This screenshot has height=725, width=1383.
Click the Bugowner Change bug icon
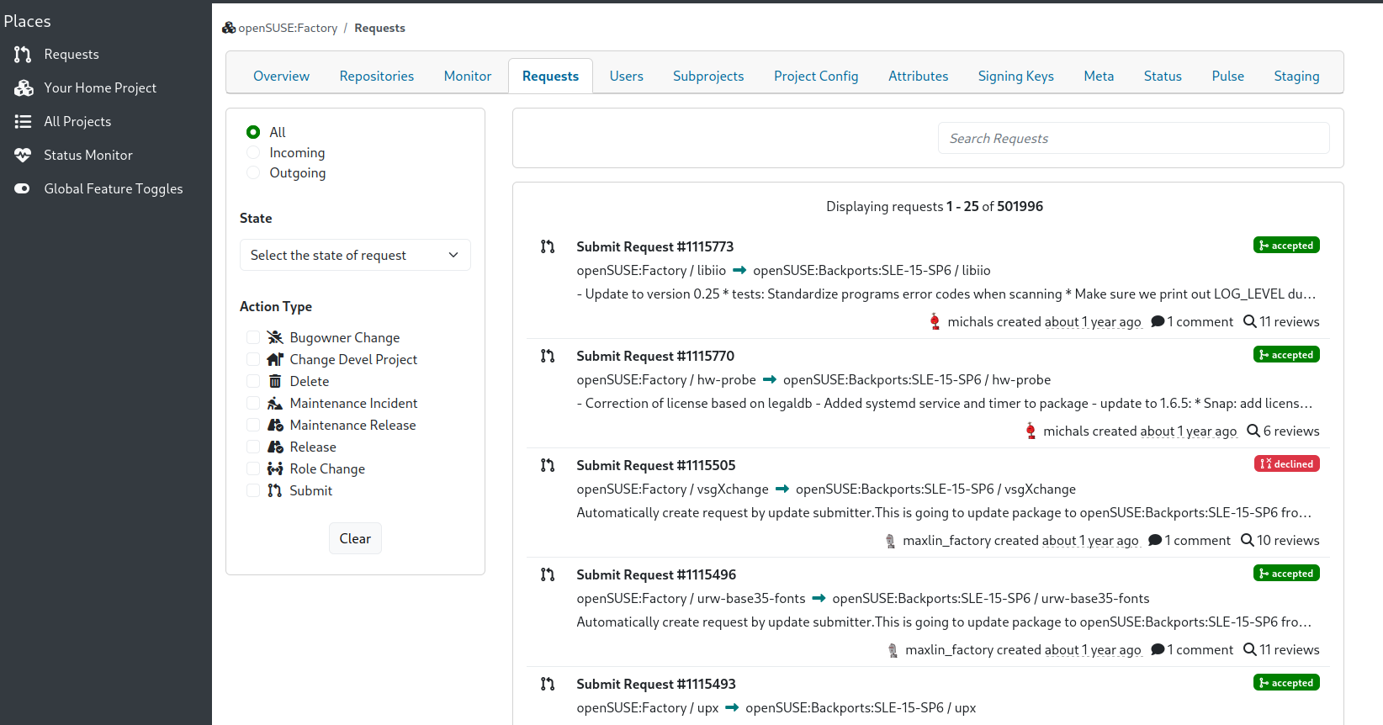[x=275, y=337]
